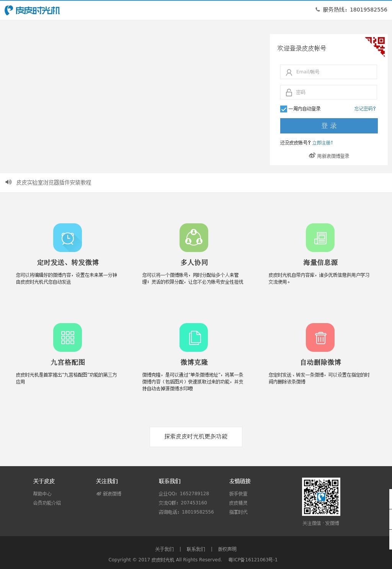
Task: Open footer 会员功能介绍 link
Action: (47, 503)
